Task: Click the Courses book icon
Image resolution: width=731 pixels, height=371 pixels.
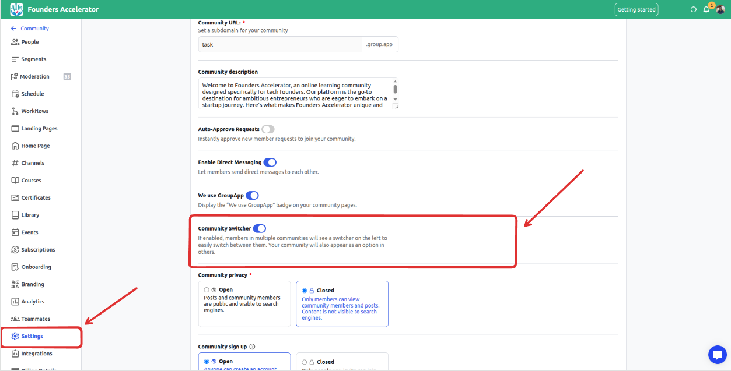Action: [x=15, y=181]
